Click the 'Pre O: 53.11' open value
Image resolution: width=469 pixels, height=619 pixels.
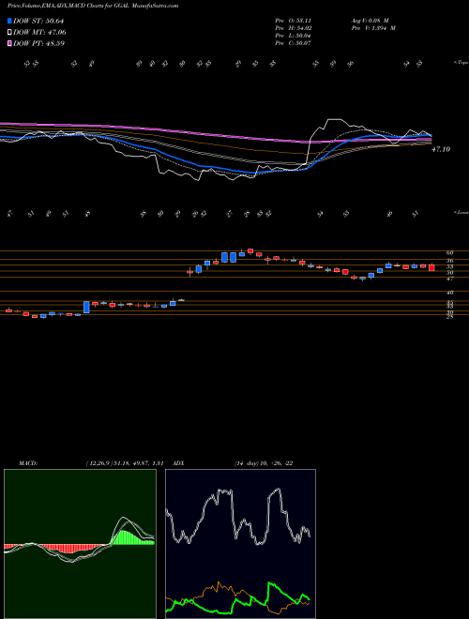[x=294, y=21]
